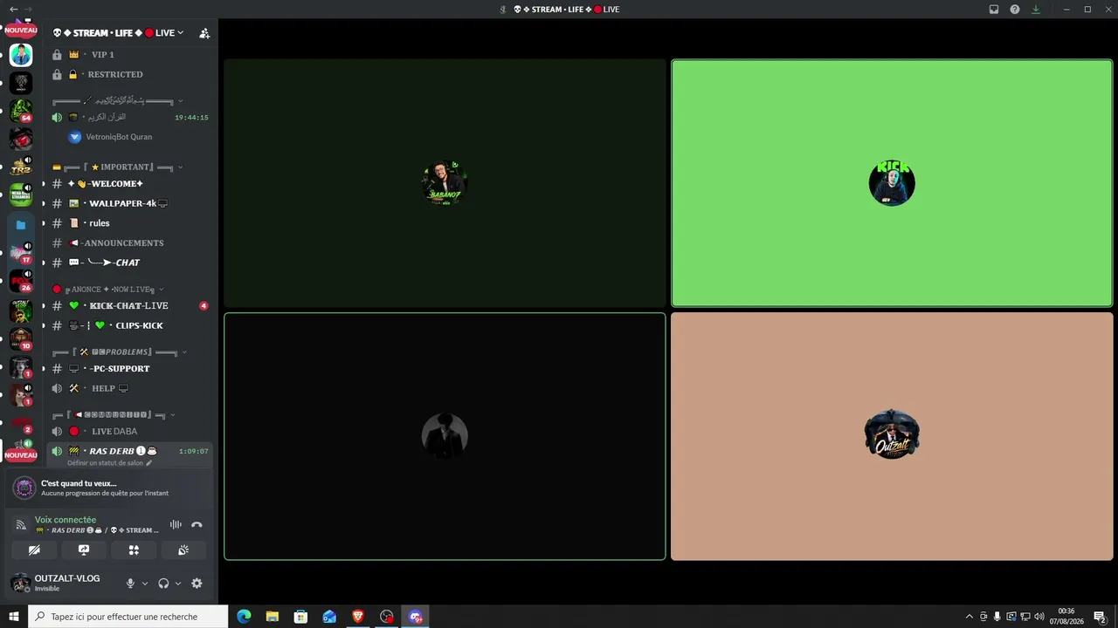Click the Voix connectée status text
Viewport: 1118px width, 628px height.
[x=66, y=520]
